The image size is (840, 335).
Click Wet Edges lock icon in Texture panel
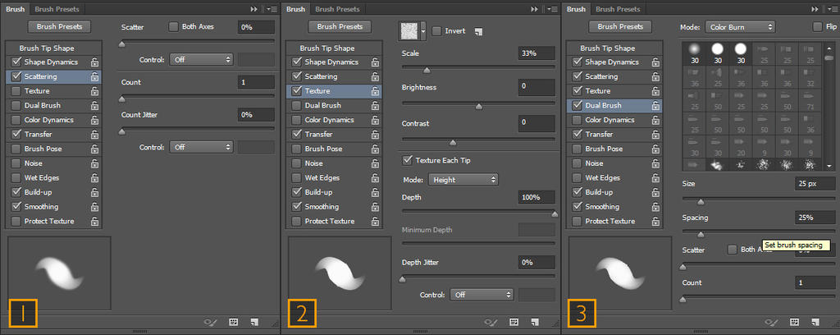click(376, 178)
